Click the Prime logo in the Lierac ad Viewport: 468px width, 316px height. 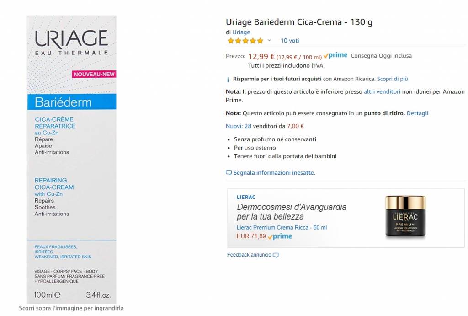tap(280, 236)
